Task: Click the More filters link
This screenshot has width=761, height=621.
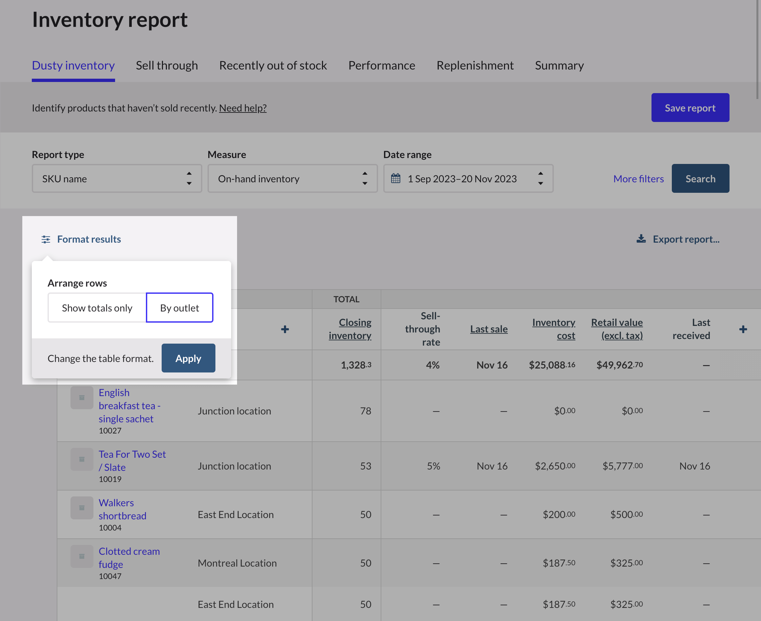Action: point(638,178)
